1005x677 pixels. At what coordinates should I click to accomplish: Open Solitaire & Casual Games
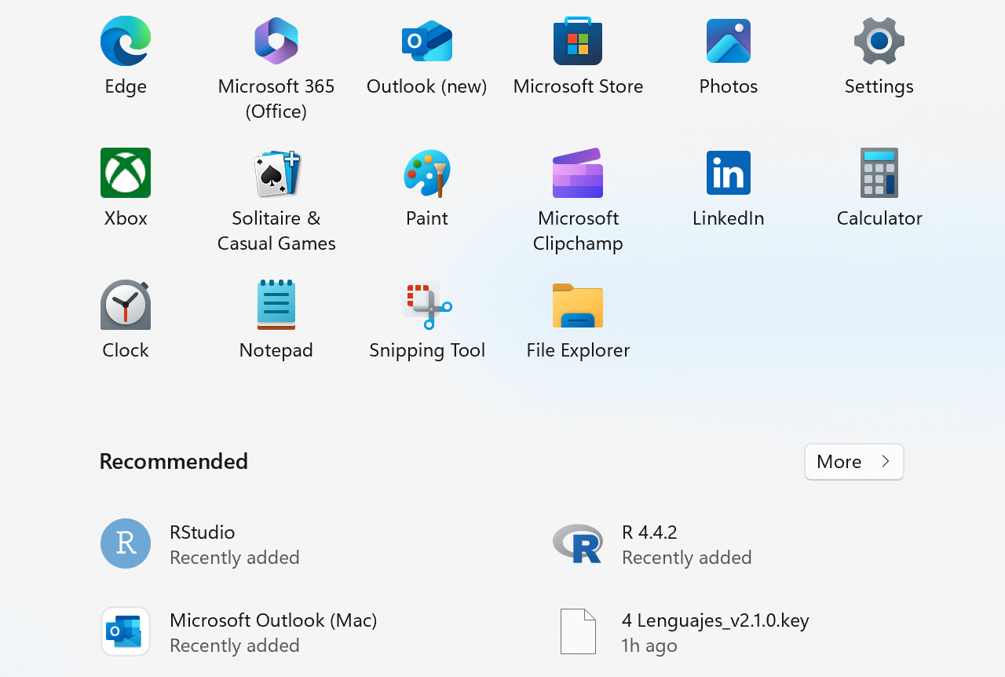[276, 174]
